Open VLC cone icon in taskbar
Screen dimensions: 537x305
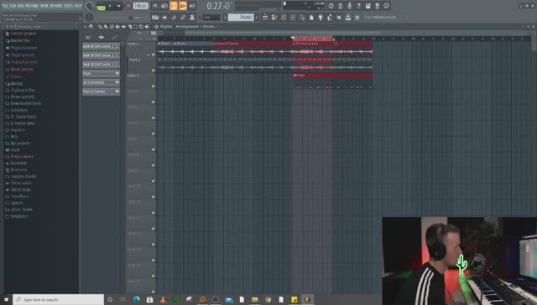point(163,299)
